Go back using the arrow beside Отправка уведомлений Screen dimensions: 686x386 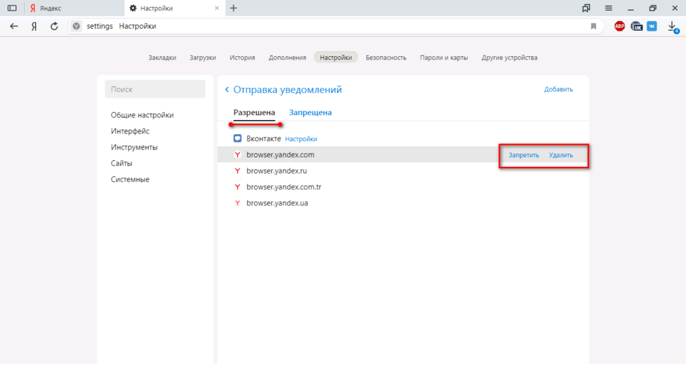coord(227,90)
